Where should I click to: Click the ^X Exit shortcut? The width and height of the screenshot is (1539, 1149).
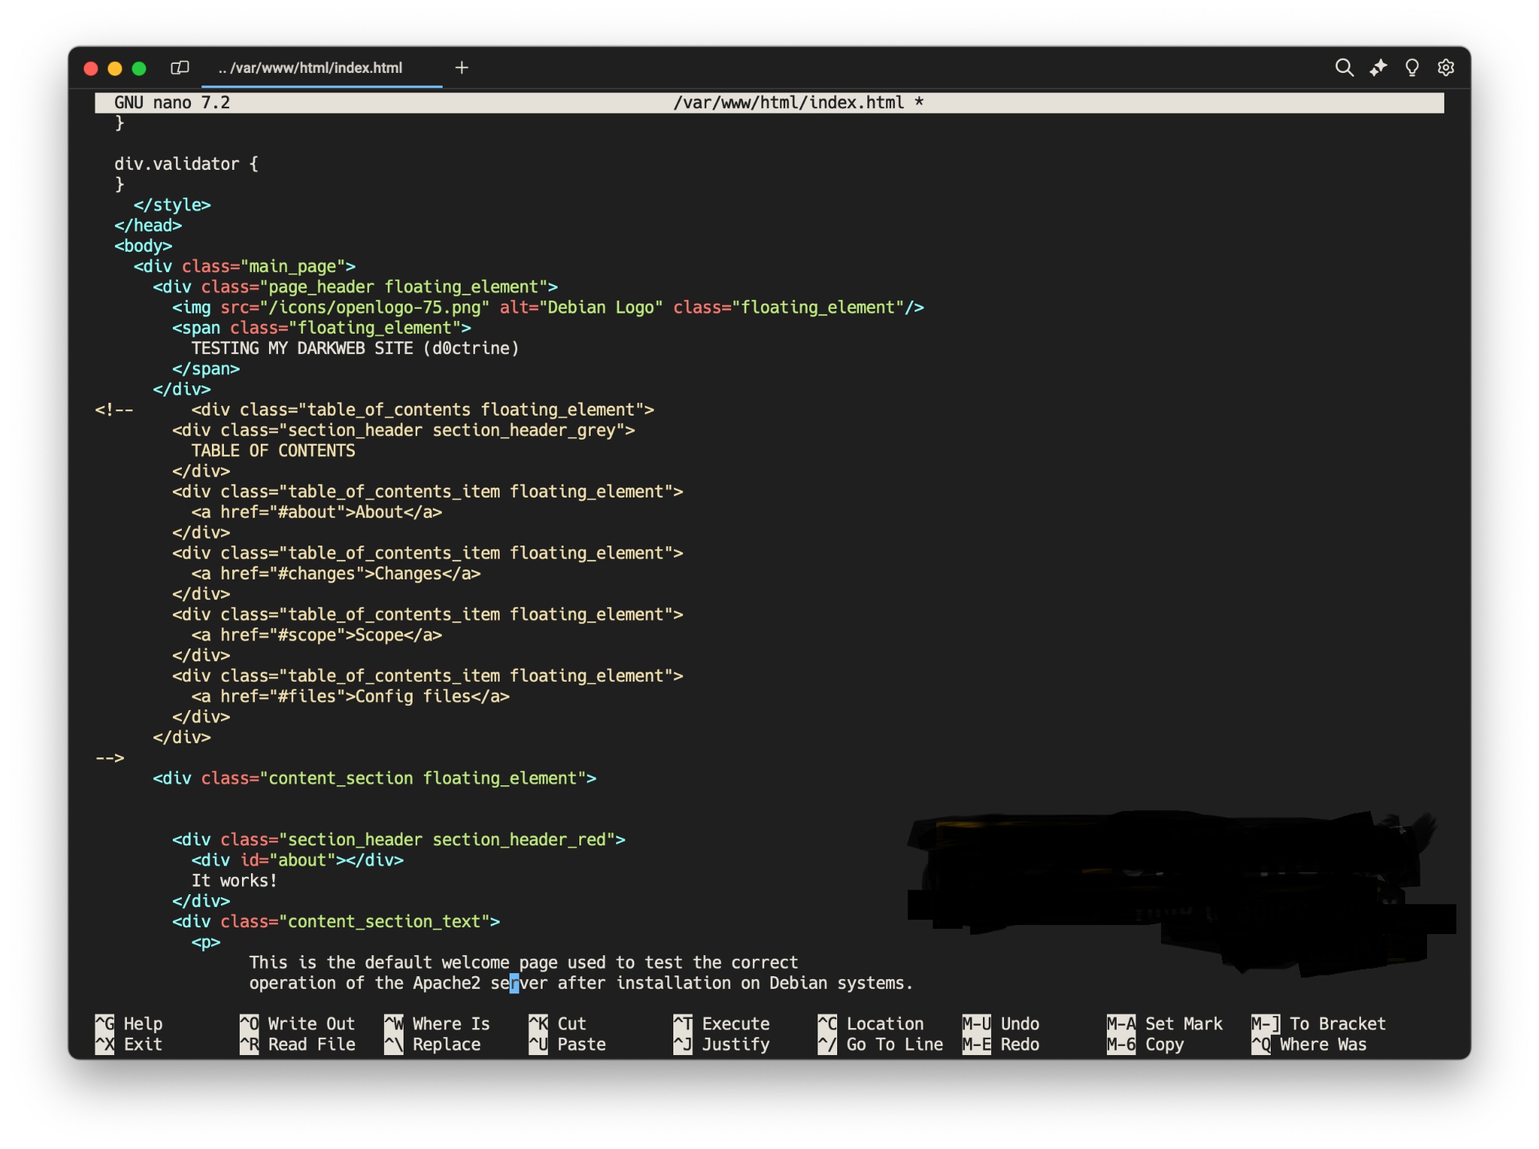pyautogui.click(x=129, y=1045)
